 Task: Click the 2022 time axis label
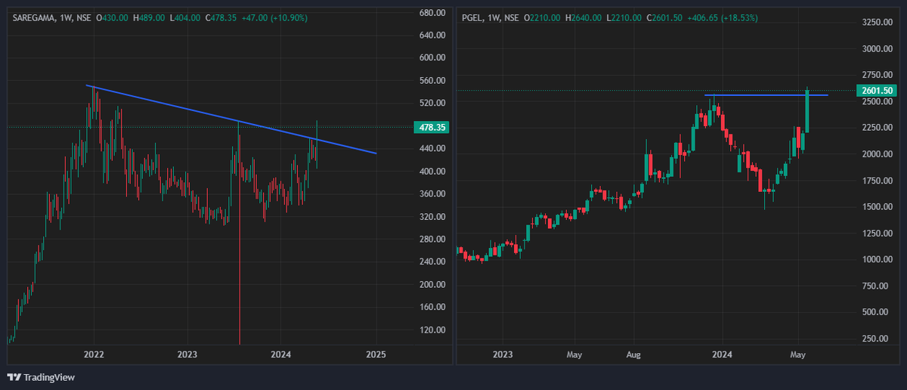[x=94, y=354]
